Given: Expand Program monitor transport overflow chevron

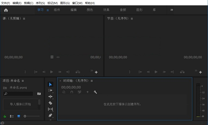Looking at the screenshot, I should (196, 71).
